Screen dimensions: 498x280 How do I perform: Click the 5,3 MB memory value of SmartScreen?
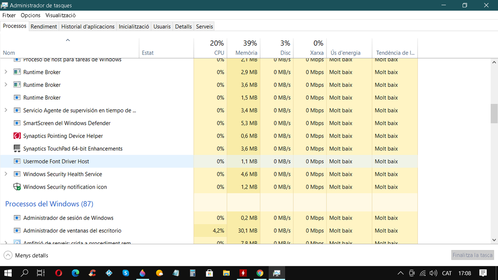coord(244,123)
